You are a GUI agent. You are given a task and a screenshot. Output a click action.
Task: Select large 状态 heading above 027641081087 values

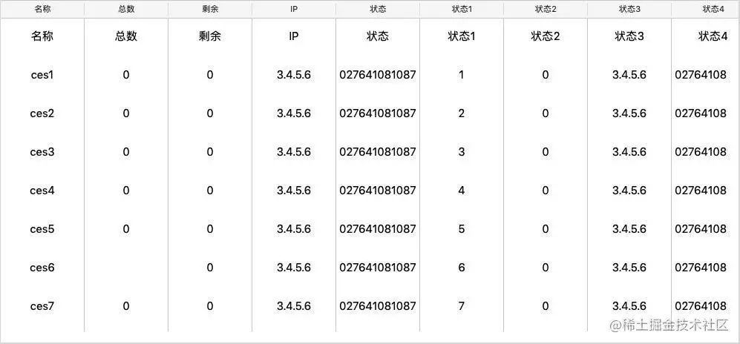click(378, 37)
